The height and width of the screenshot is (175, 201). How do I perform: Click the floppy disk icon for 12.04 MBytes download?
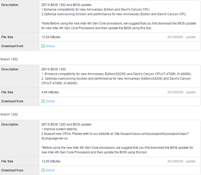[x=43, y=46]
